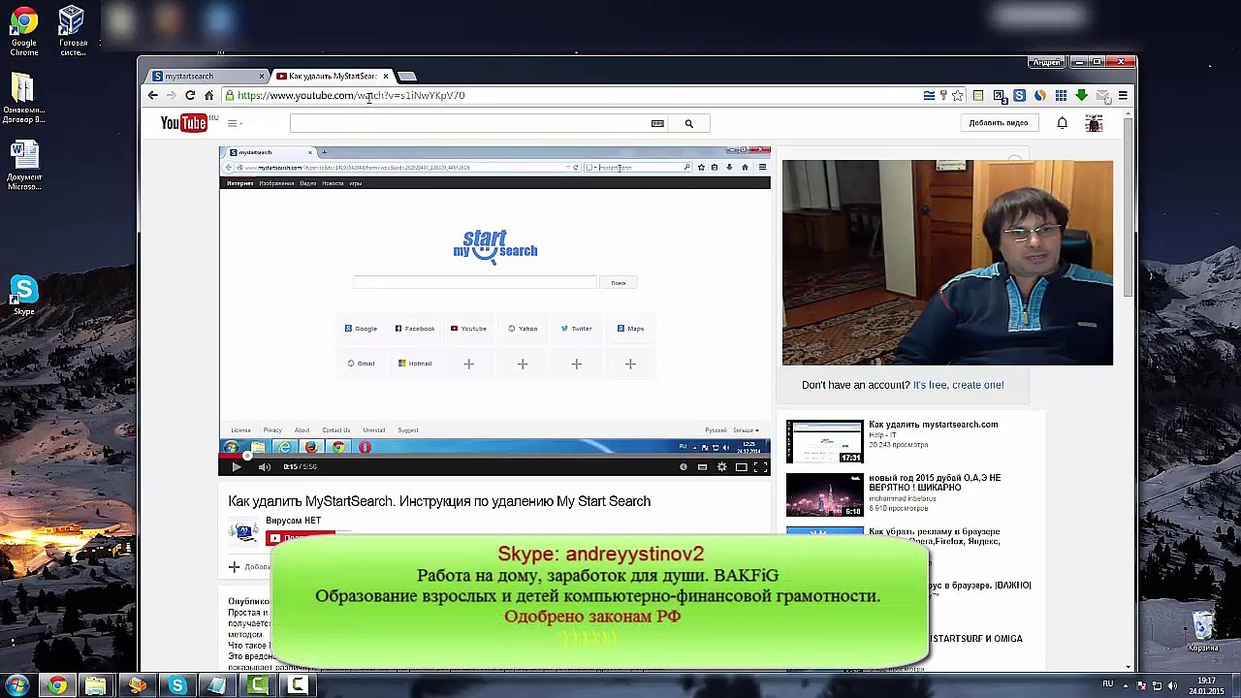Click the новый год 2015 дубай title link
Image resolution: width=1241 pixels, height=698 pixels.
pos(935,482)
